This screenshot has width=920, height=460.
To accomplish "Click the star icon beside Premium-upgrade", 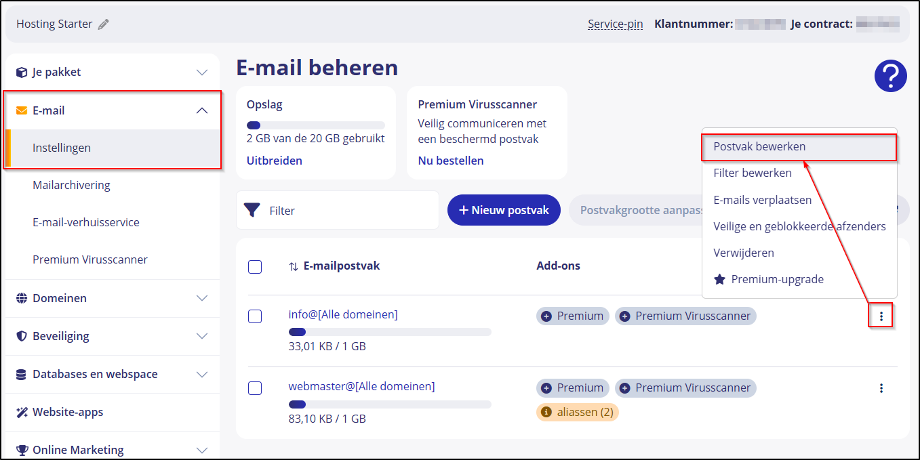I will (x=720, y=278).
